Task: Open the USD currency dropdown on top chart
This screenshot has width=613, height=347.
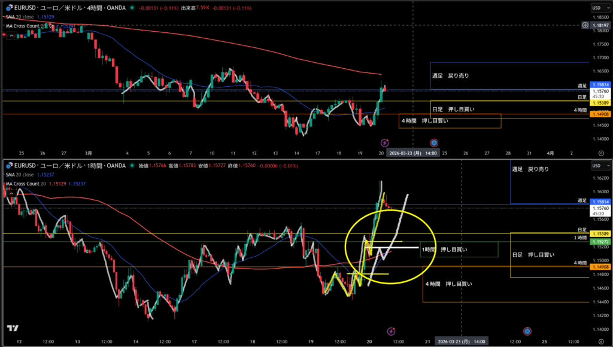Action: click(598, 8)
